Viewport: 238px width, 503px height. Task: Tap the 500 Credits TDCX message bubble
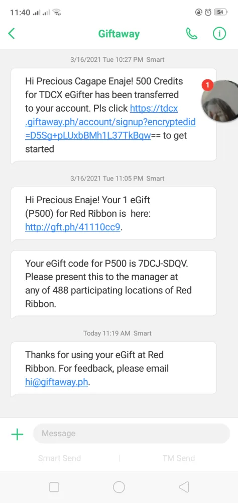(113, 115)
